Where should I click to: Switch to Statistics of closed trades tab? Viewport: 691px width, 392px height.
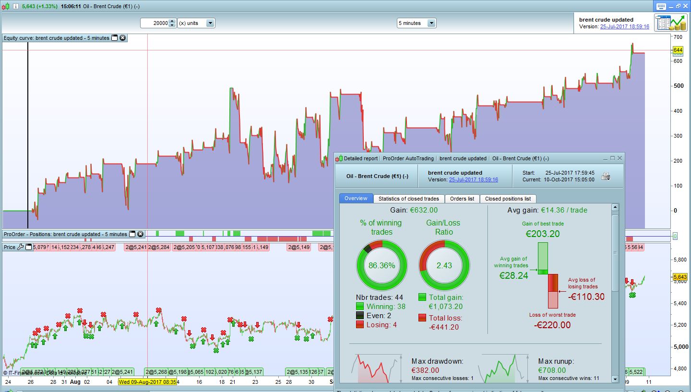point(408,199)
